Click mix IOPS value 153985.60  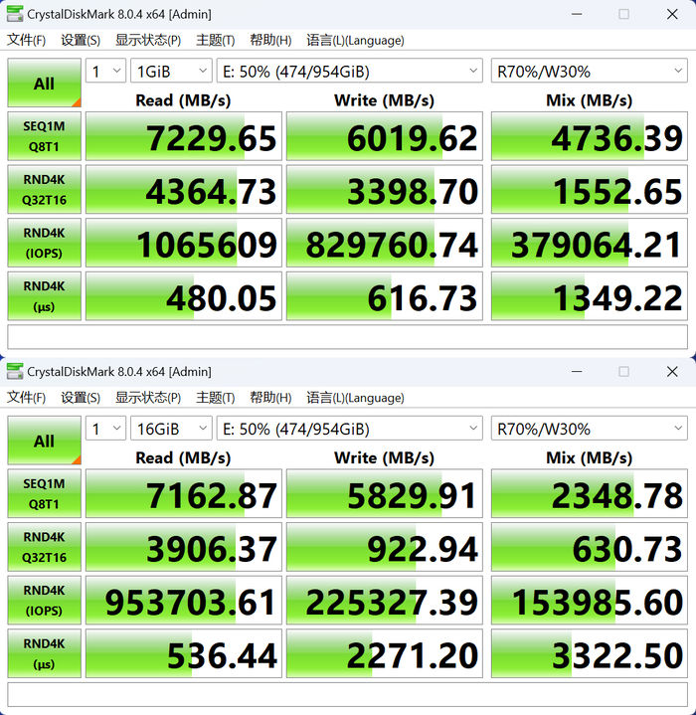coord(590,600)
